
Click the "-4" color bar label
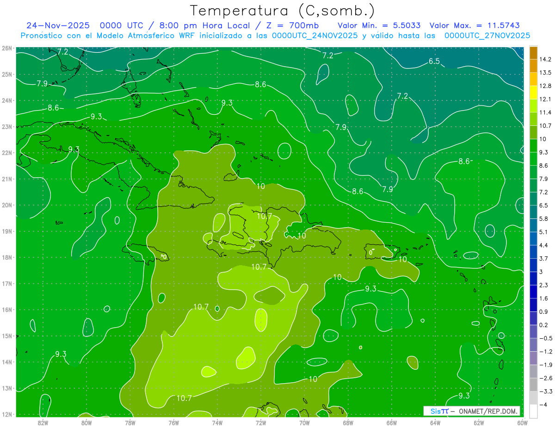pyautogui.click(x=544, y=404)
